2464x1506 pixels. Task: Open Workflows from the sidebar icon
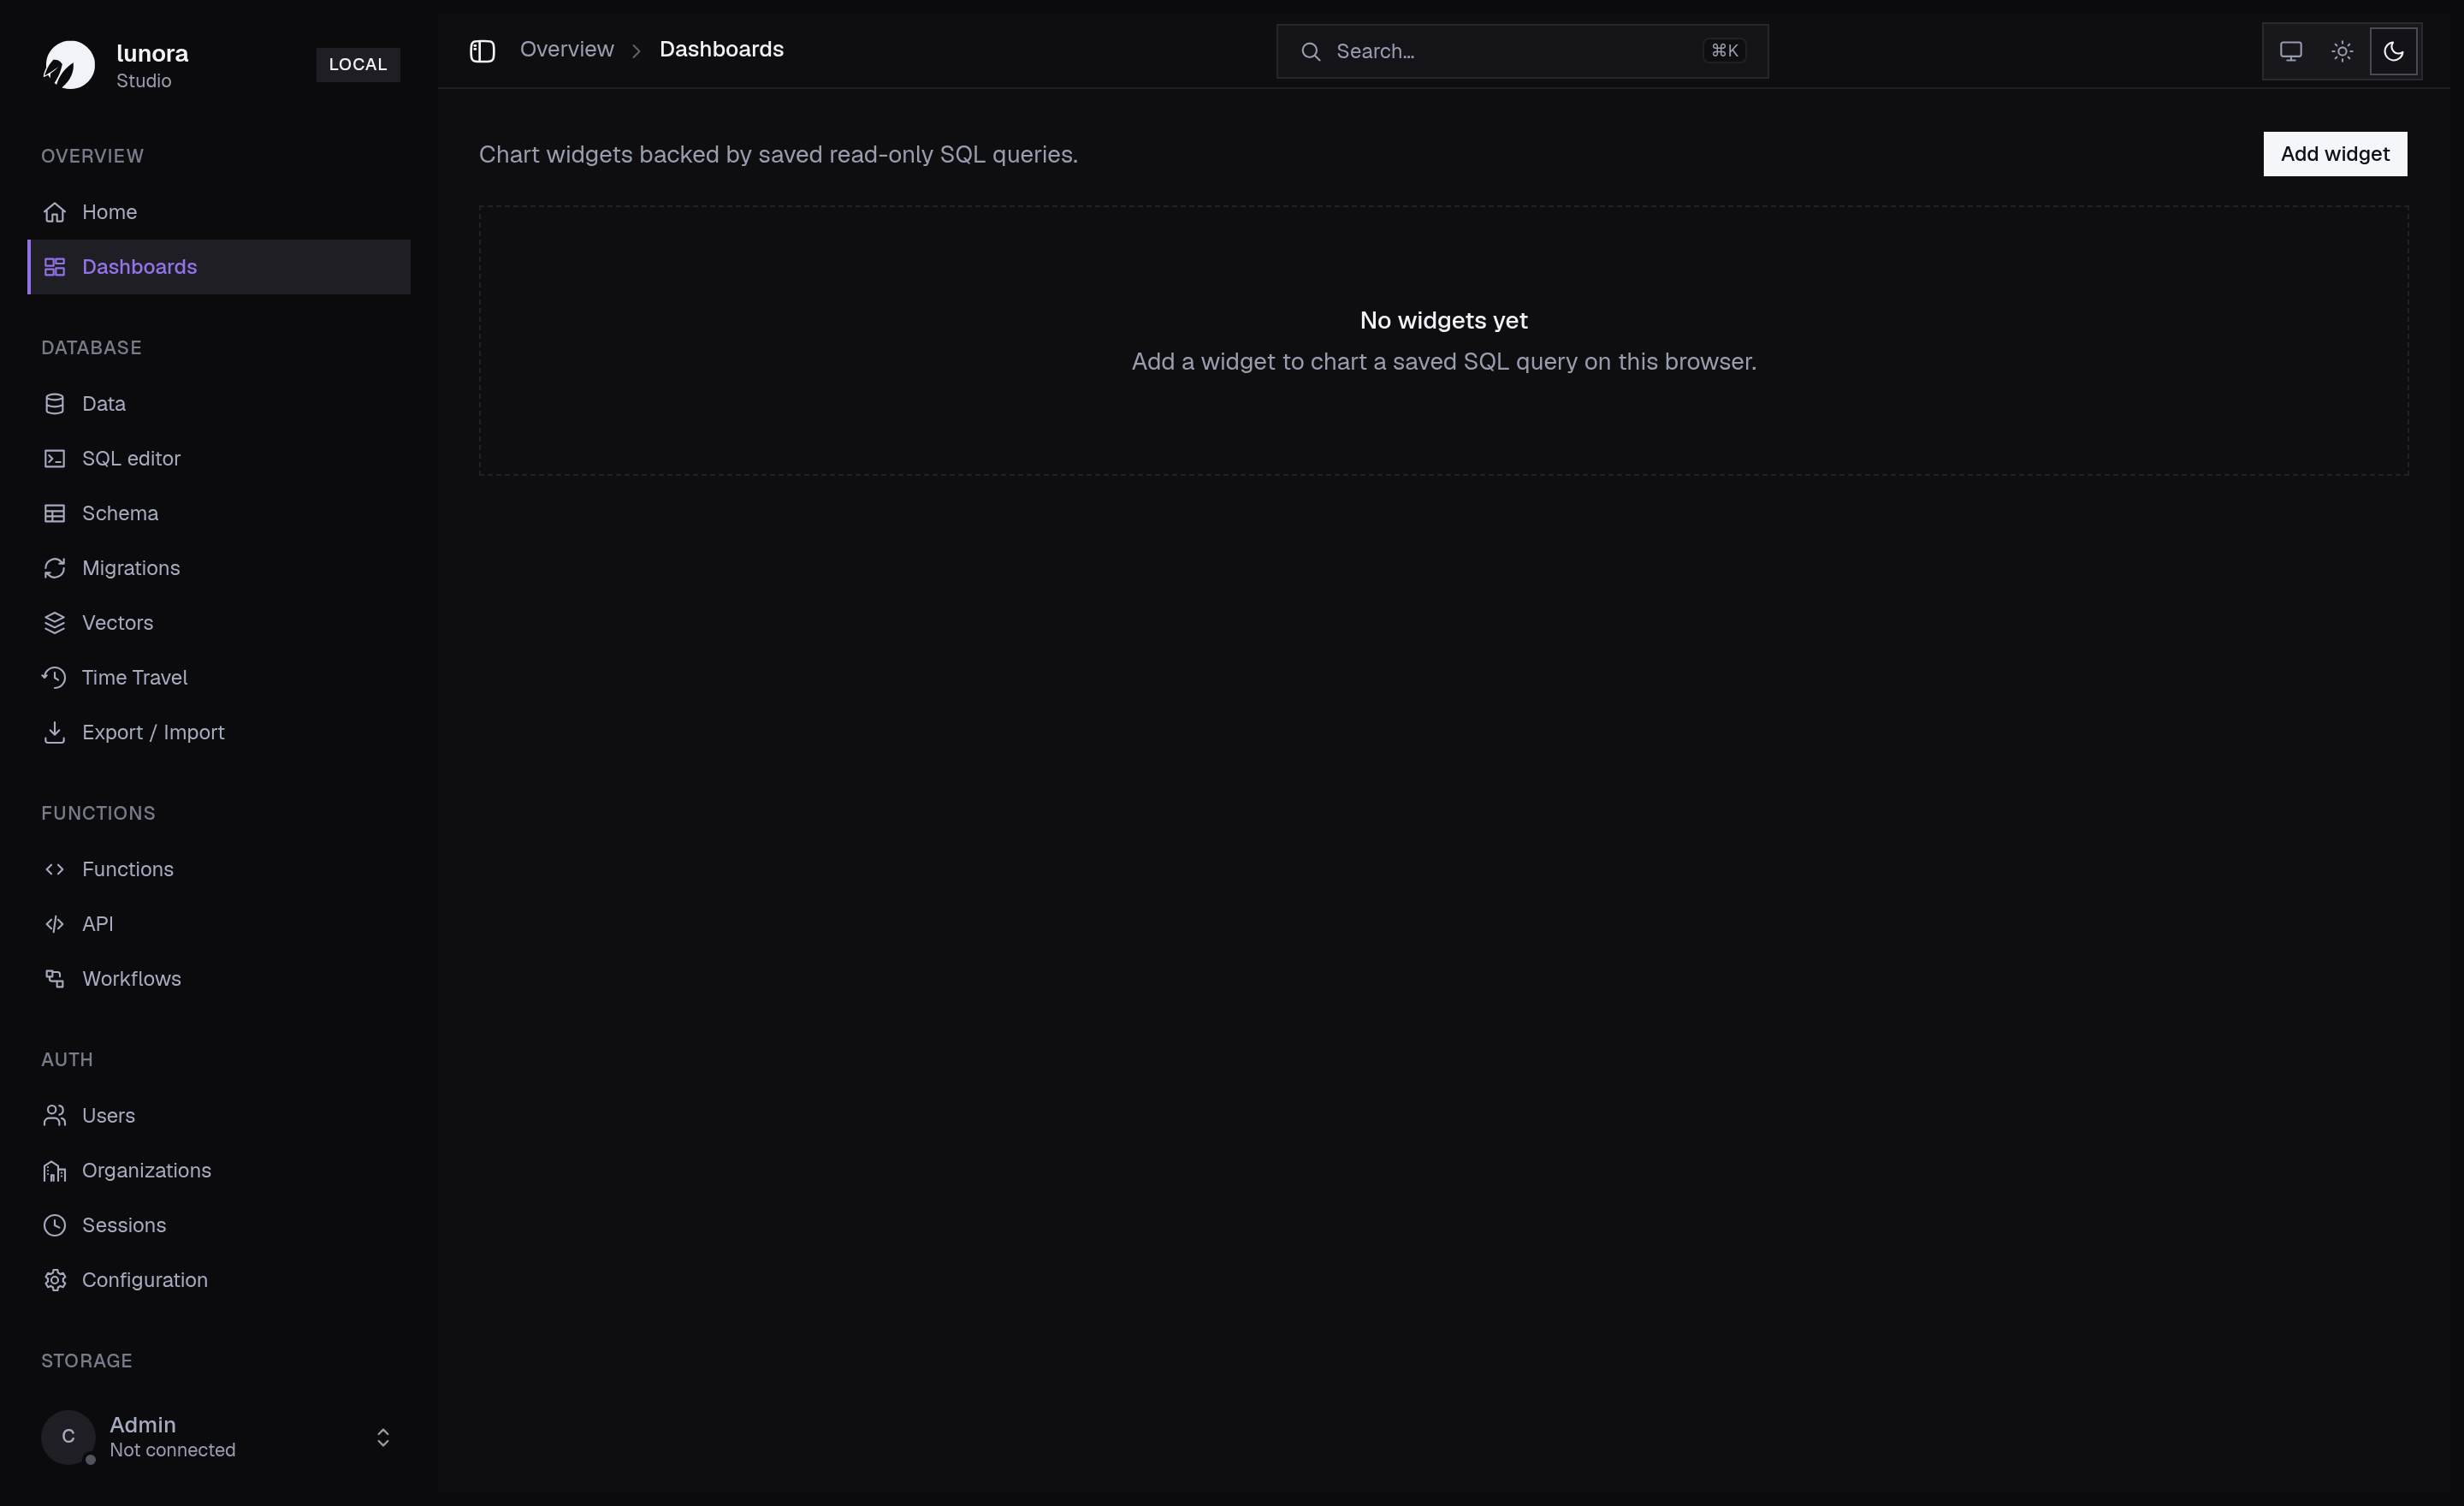(55, 979)
